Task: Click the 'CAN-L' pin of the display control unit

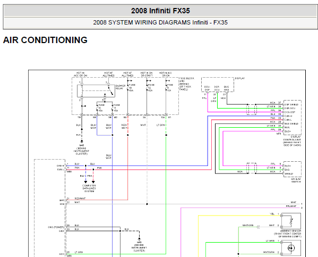Action: pos(288,120)
